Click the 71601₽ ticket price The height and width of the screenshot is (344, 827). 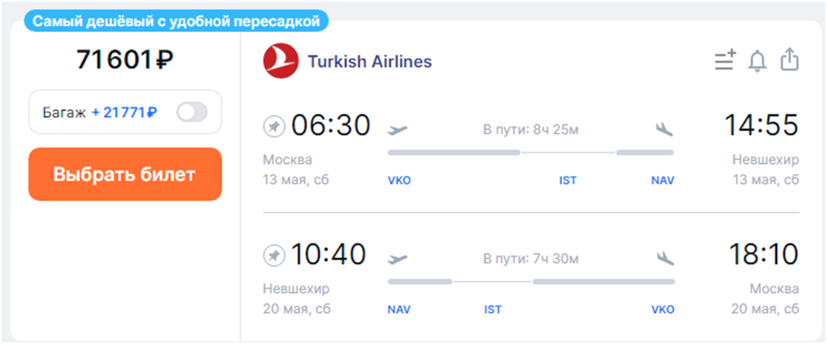(x=125, y=60)
